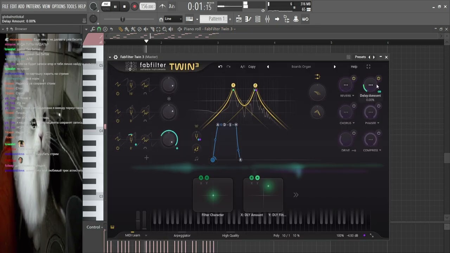Click the Copy button in FabFilter
450x253 pixels.
(252, 67)
